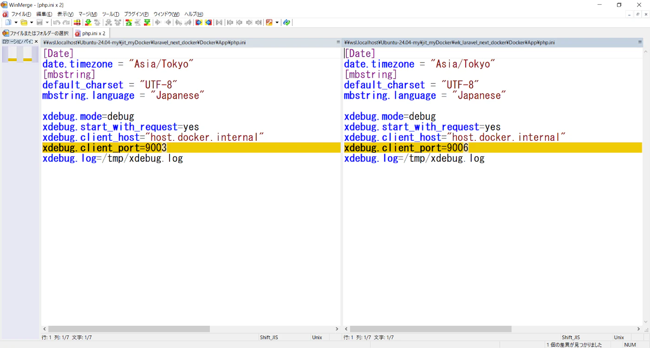Click the Last File navigation icon
Viewport: 650px width, 348px height.
[258, 22]
